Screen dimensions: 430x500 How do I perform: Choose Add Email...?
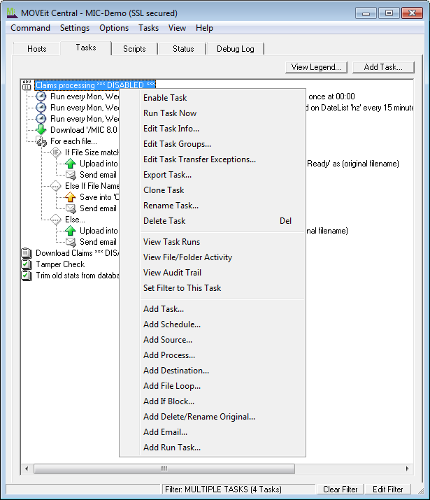point(213,432)
